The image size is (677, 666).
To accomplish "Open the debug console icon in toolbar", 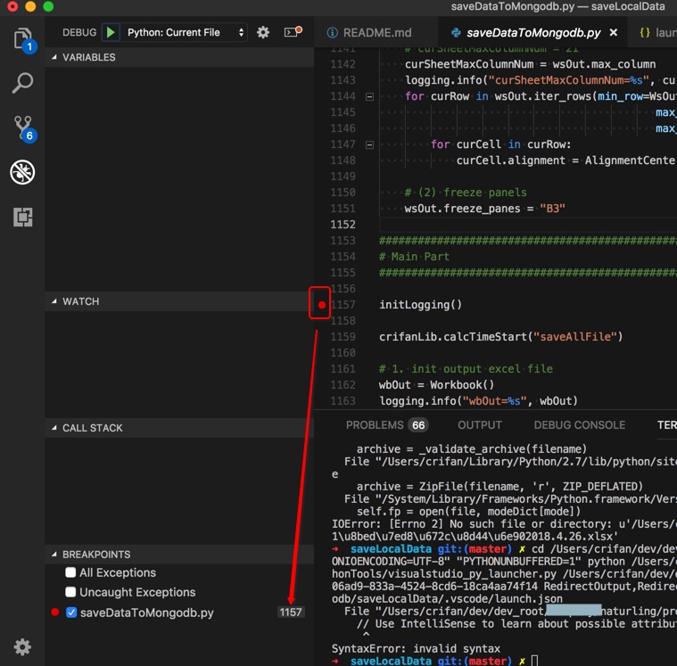I will pyautogui.click(x=292, y=32).
